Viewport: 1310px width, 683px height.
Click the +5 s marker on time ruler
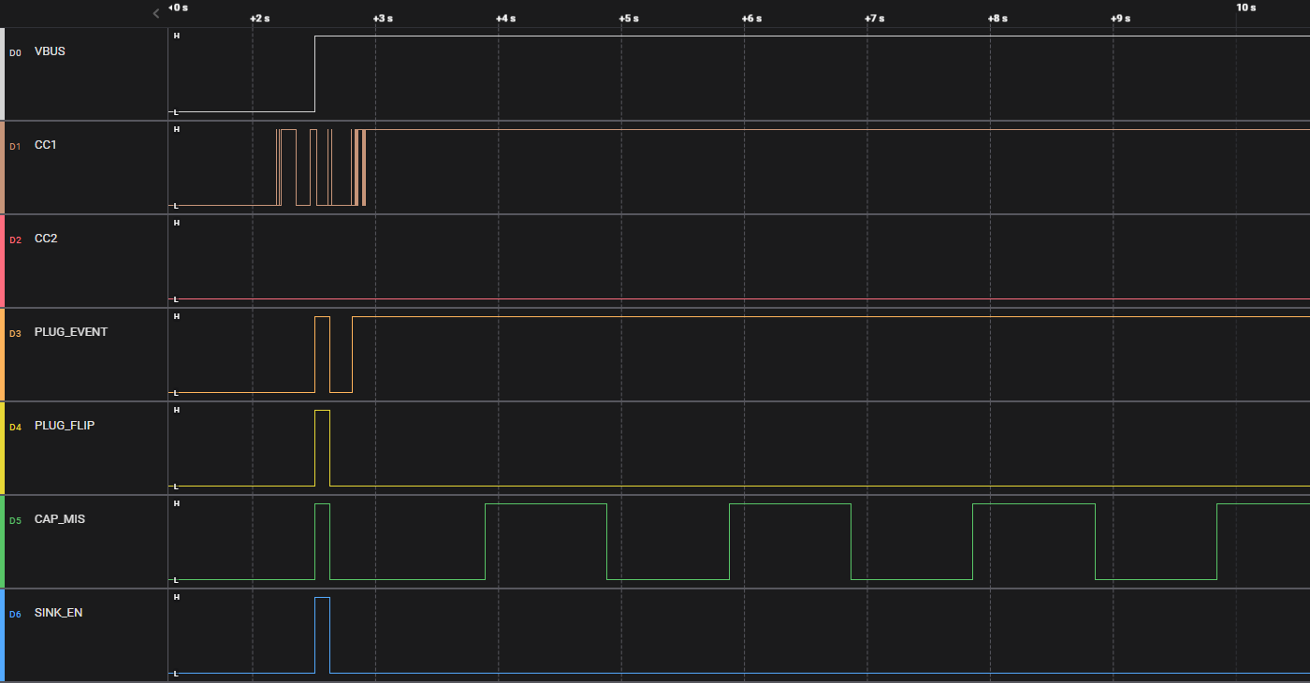[629, 19]
